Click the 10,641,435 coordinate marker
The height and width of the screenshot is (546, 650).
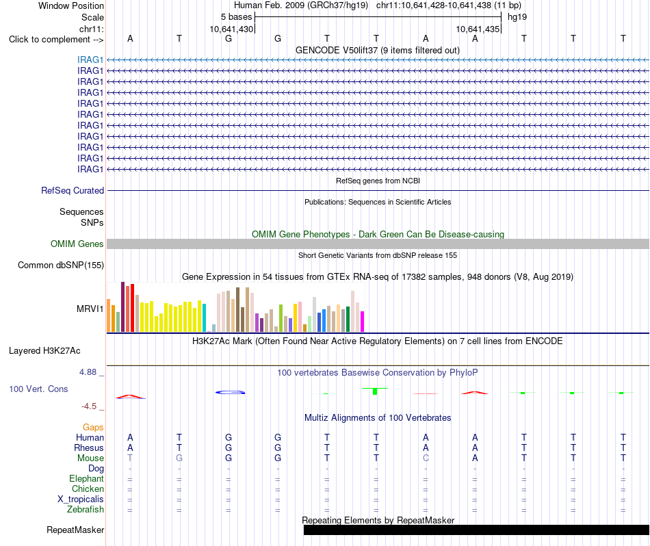click(478, 29)
